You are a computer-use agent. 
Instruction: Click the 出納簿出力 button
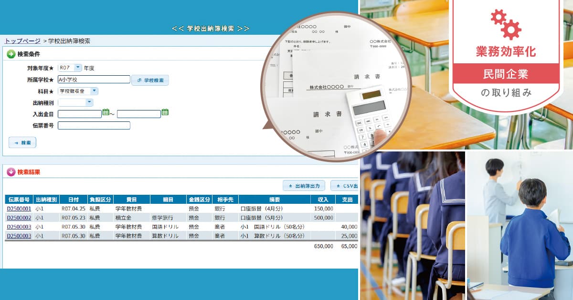[304, 186]
